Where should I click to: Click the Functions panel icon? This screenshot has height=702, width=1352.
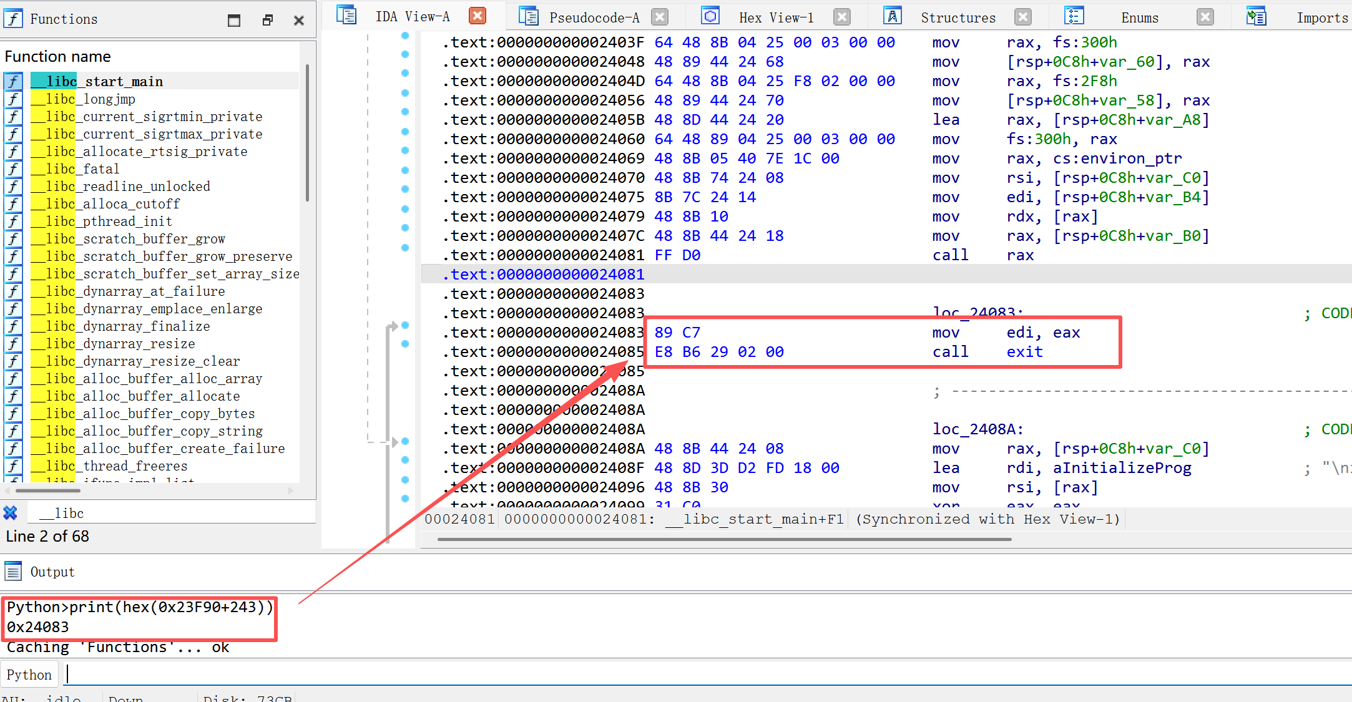pos(13,19)
